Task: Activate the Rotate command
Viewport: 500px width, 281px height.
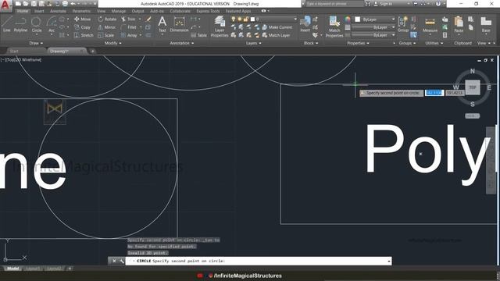Action: pyautogui.click(x=107, y=19)
